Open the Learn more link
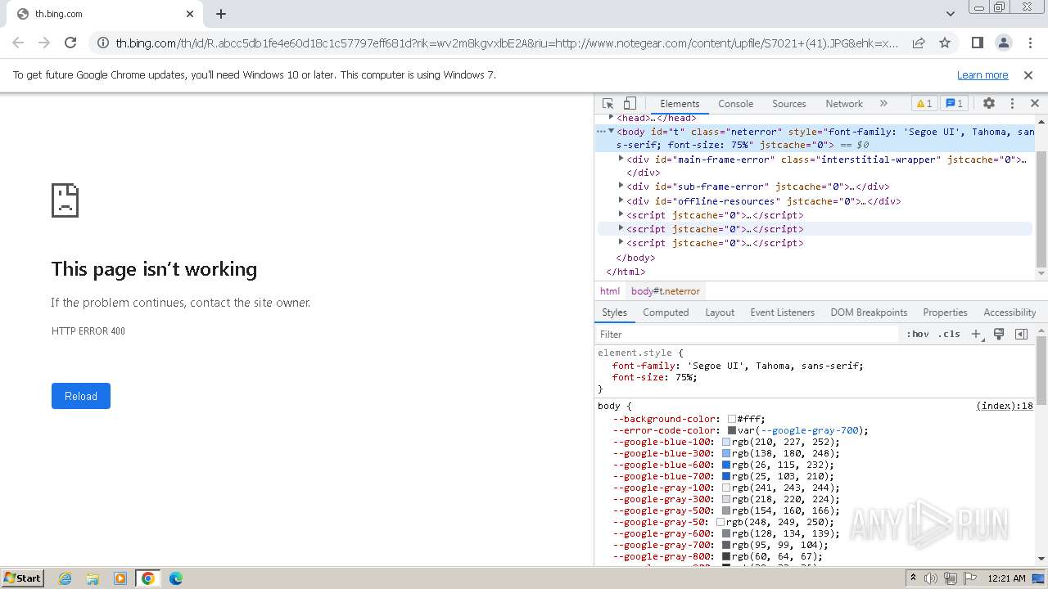Image resolution: width=1048 pixels, height=589 pixels. [x=982, y=74]
